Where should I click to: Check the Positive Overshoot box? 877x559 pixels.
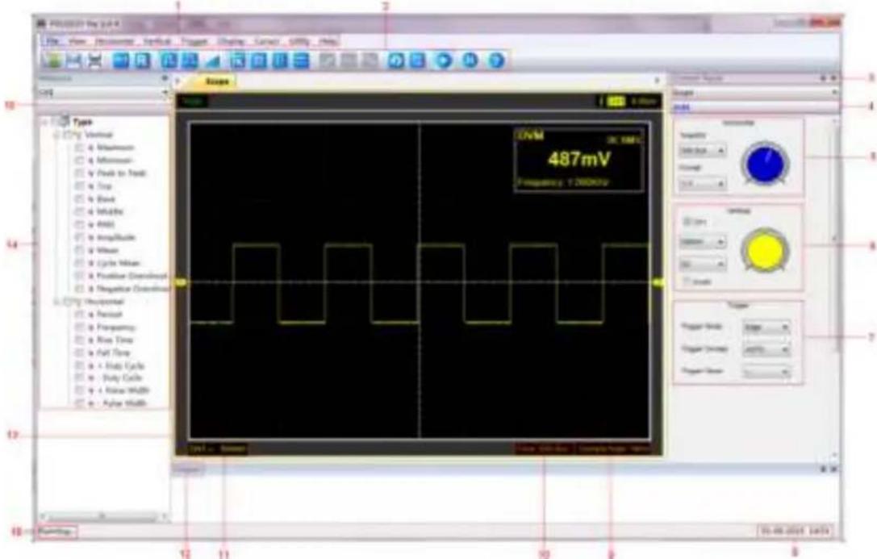coord(79,276)
